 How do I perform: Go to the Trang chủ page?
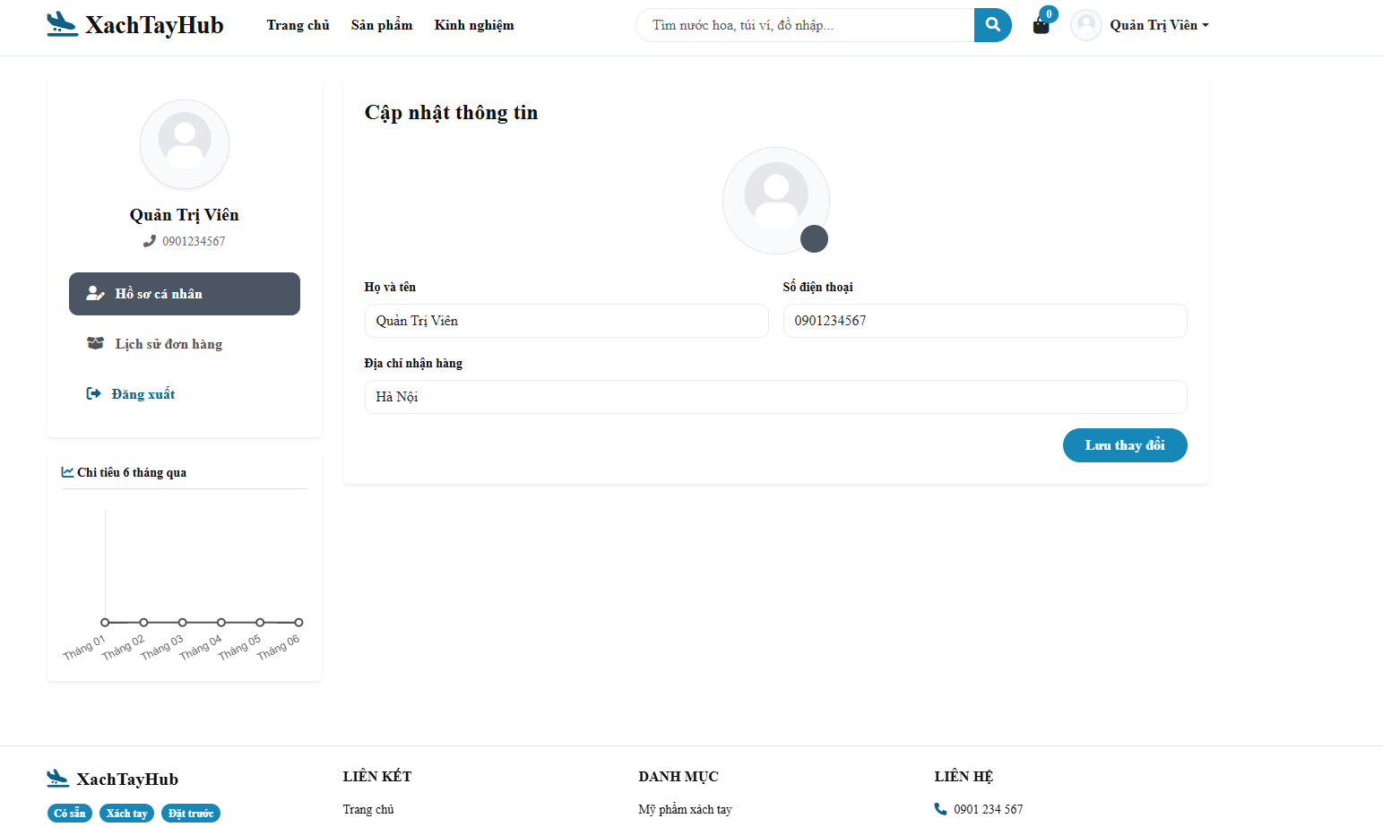(298, 25)
